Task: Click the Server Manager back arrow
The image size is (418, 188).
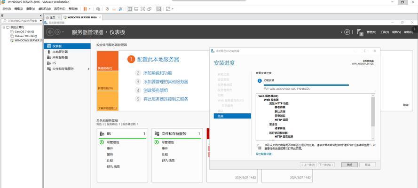Action: pyautogui.click(x=50, y=32)
